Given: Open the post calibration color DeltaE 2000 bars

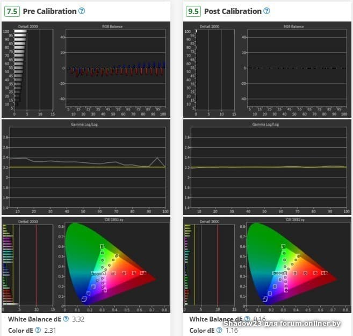Looking at the screenshot, I should (x=210, y=265).
